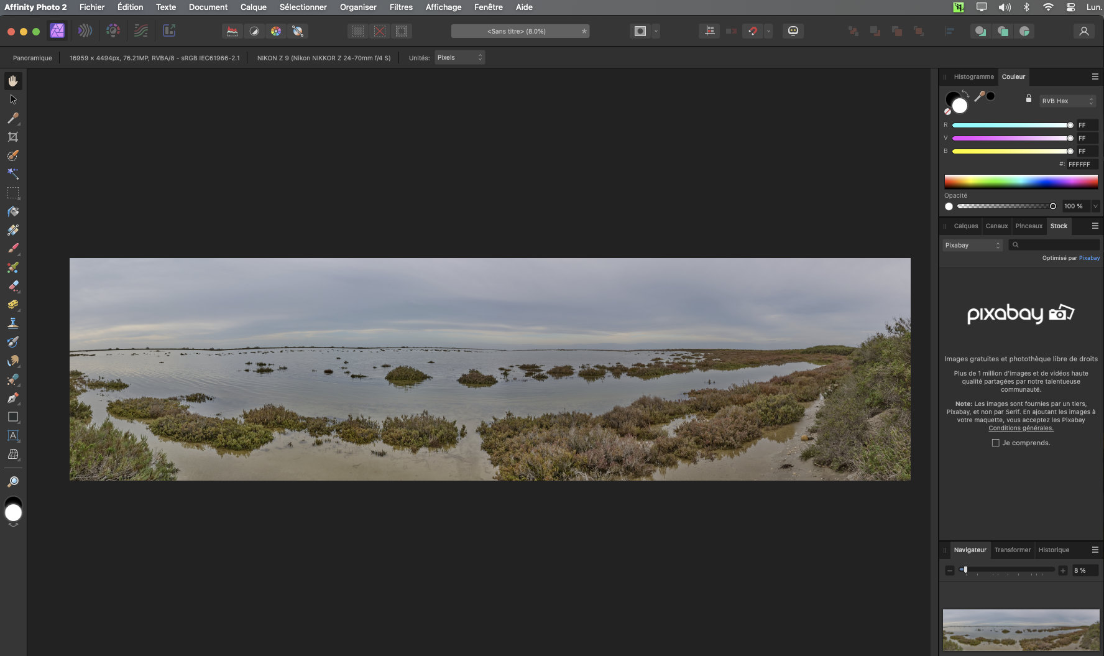
Task: Select the Frame Text tool
Action: [13, 435]
